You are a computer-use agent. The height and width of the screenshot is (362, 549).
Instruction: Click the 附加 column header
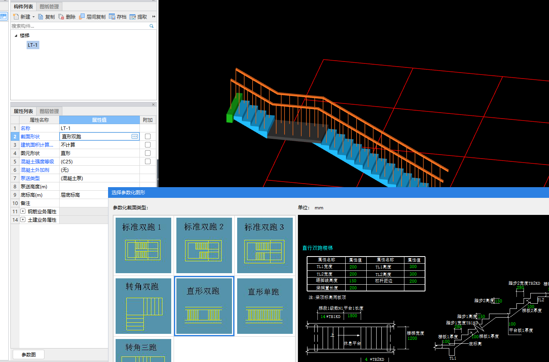148,120
